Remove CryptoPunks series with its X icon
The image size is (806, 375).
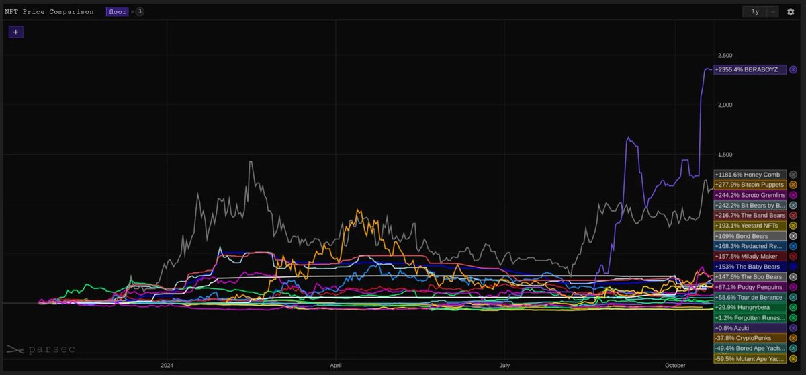(x=793, y=337)
